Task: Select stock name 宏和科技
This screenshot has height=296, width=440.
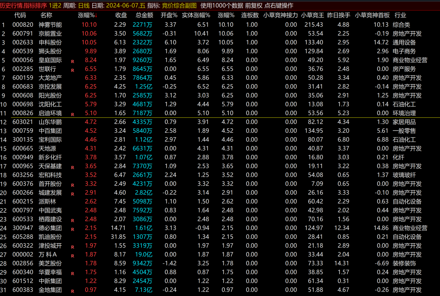Action: point(50,175)
